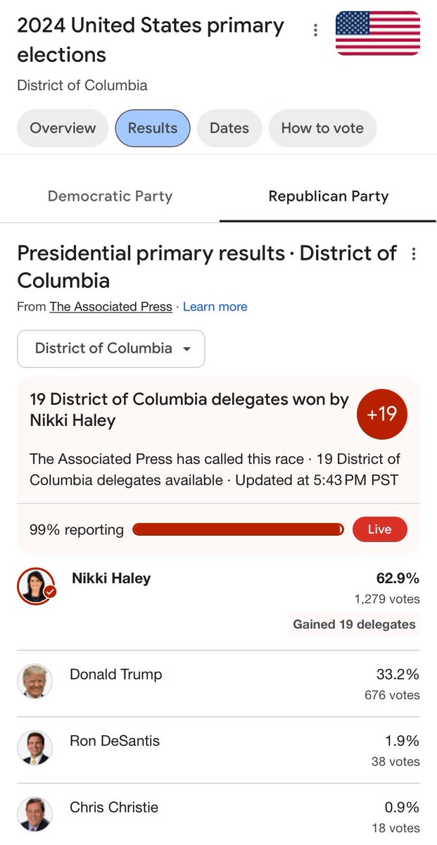Click the Learn more link
Image resolution: width=437 pixels, height=845 pixels.
tap(215, 307)
